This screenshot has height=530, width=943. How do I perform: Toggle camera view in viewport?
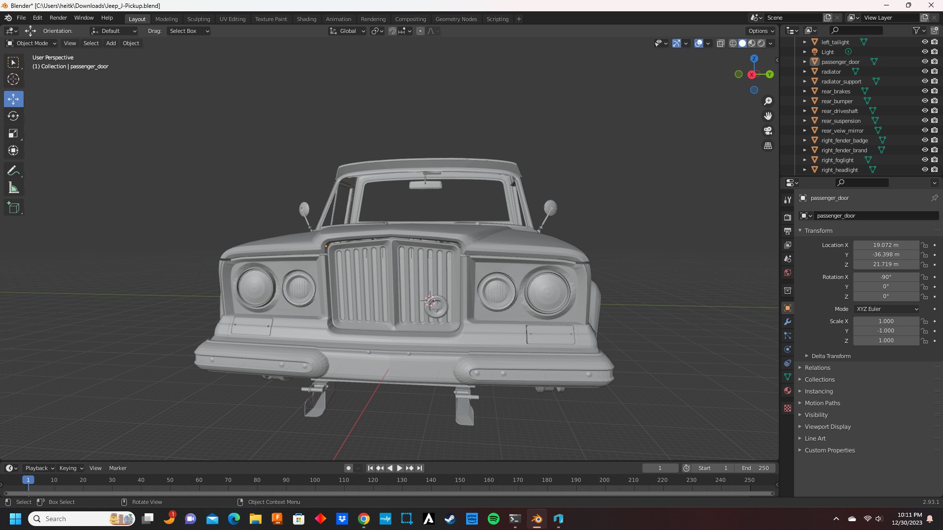pos(767,131)
